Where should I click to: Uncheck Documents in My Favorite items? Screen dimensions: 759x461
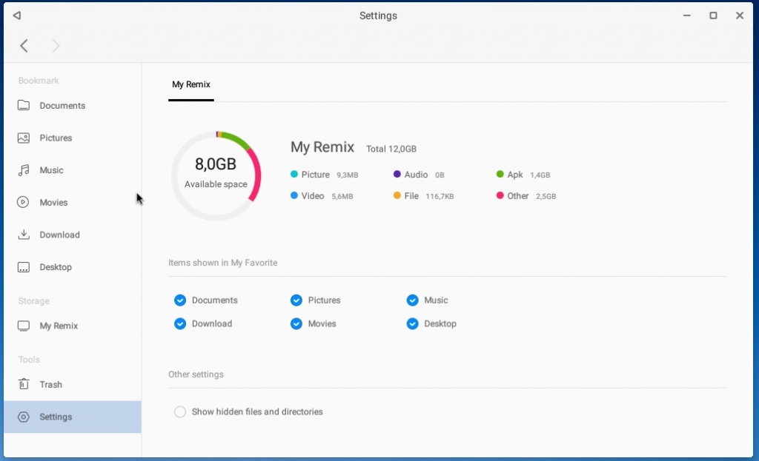pos(179,300)
